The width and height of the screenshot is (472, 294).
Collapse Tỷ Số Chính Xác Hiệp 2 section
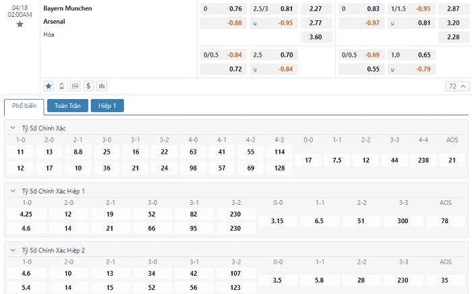(x=13, y=250)
